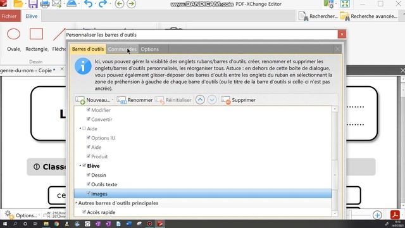Open the Options dropdown arrow in the status bar
The image size is (405, 228).
[39, 215]
